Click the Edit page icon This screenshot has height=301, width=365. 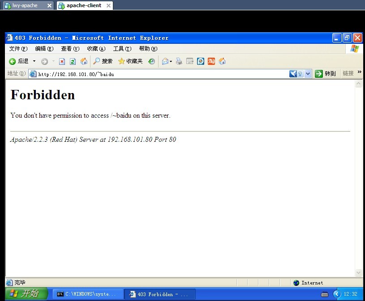point(190,61)
